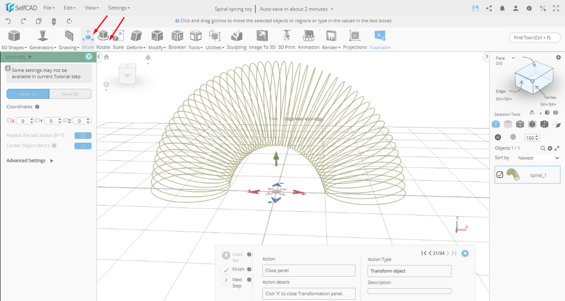565x301 pixels.
Task: Click the green Y-axis move gizmo arrow
Action: 276,158
